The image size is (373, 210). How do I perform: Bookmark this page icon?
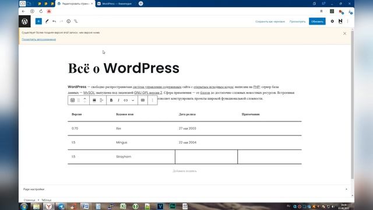321,11
